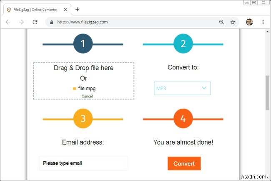The image size is (271, 181).
Task: Click the yellow status dot beside file.mpg
Action: pyautogui.click(x=75, y=89)
